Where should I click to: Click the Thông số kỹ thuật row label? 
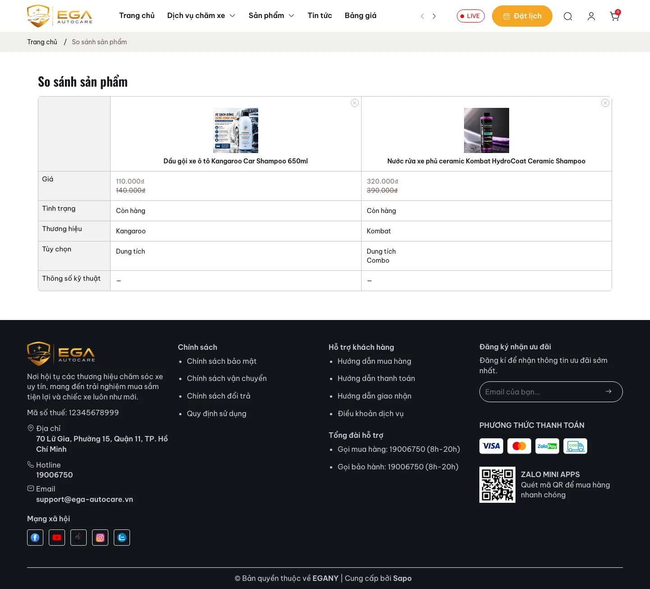(71, 278)
